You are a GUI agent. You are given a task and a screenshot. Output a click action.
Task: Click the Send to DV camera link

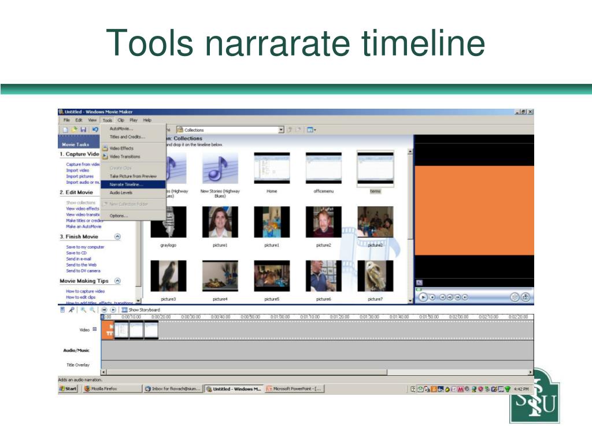(x=83, y=271)
